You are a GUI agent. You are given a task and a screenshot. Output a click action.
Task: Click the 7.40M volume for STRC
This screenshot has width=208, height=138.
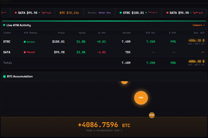coord(126,41)
